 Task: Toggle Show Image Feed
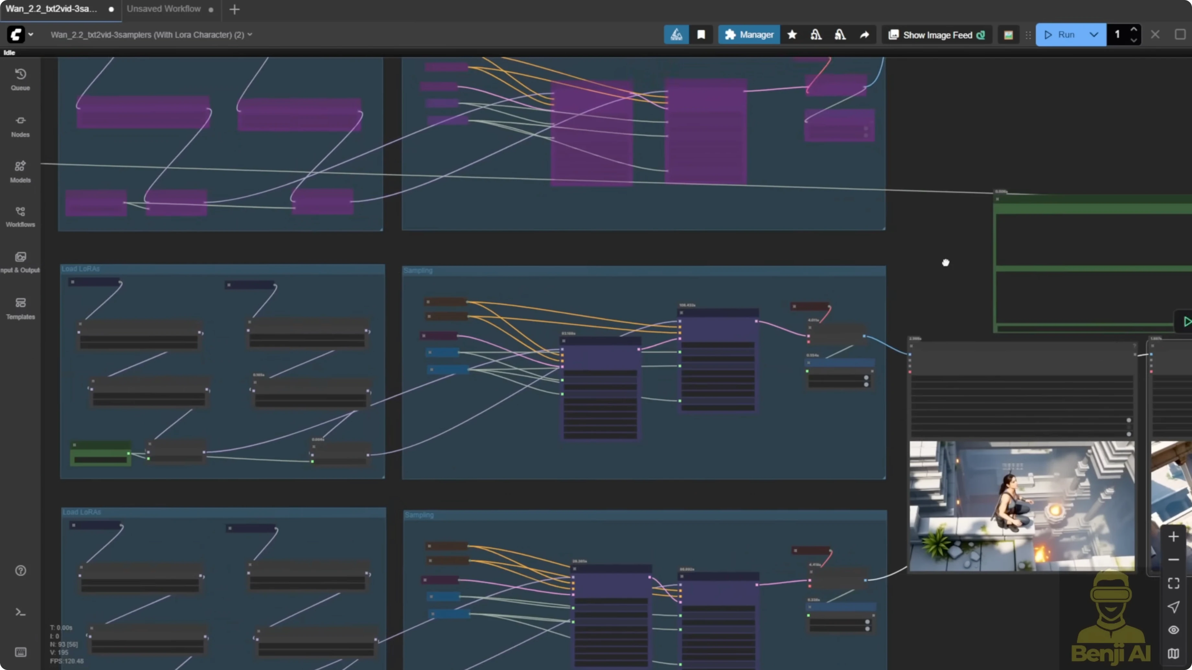tap(936, 35)
